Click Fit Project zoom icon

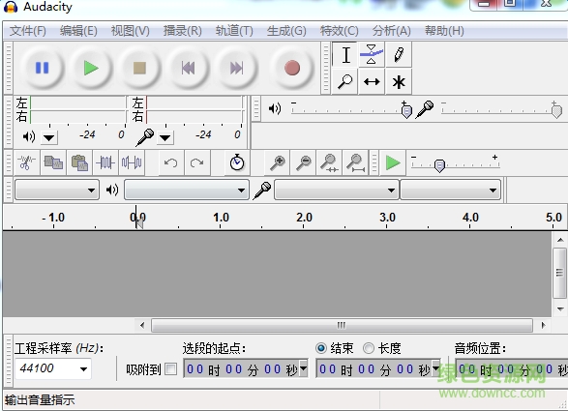[x=355, y=163]
